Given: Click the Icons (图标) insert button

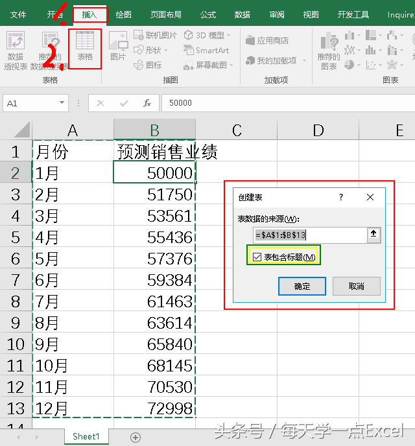Looking at the screenshot, I should (148, 65).
